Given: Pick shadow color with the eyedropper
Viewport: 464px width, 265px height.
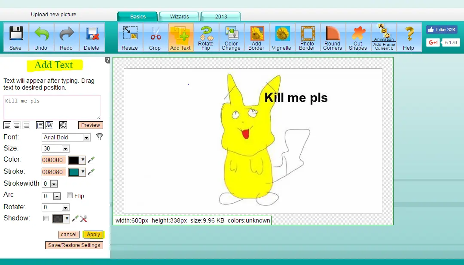Looking at the screenshot, I should tap(75, 219).
